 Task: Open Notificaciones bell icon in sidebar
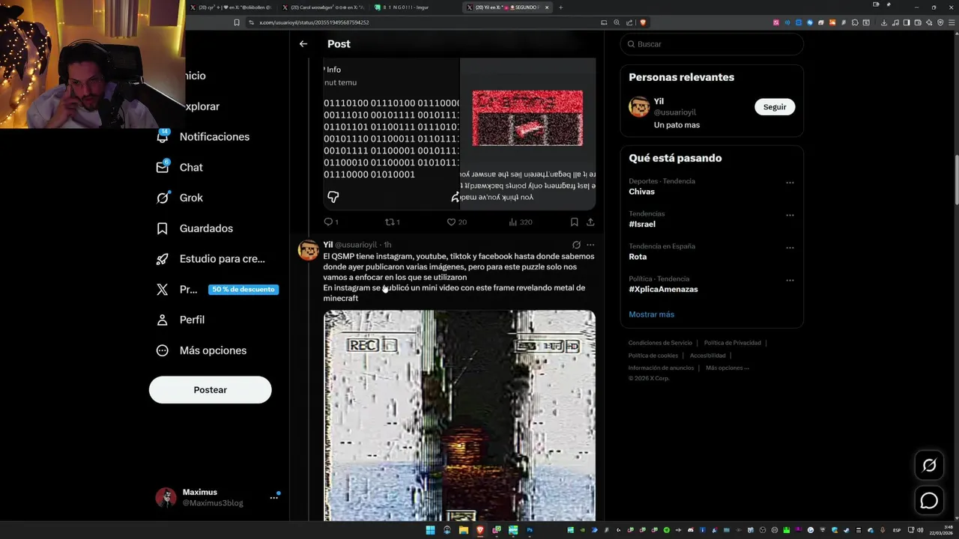(163, 136)
